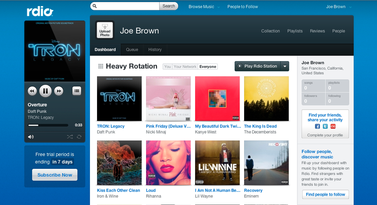Toggle repeat in the player
Screen dimensions: 377x205
pyautogui.click(x=79, y=137)
